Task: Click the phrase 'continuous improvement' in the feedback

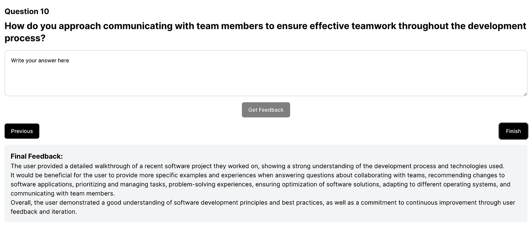Action: (435, 203)
